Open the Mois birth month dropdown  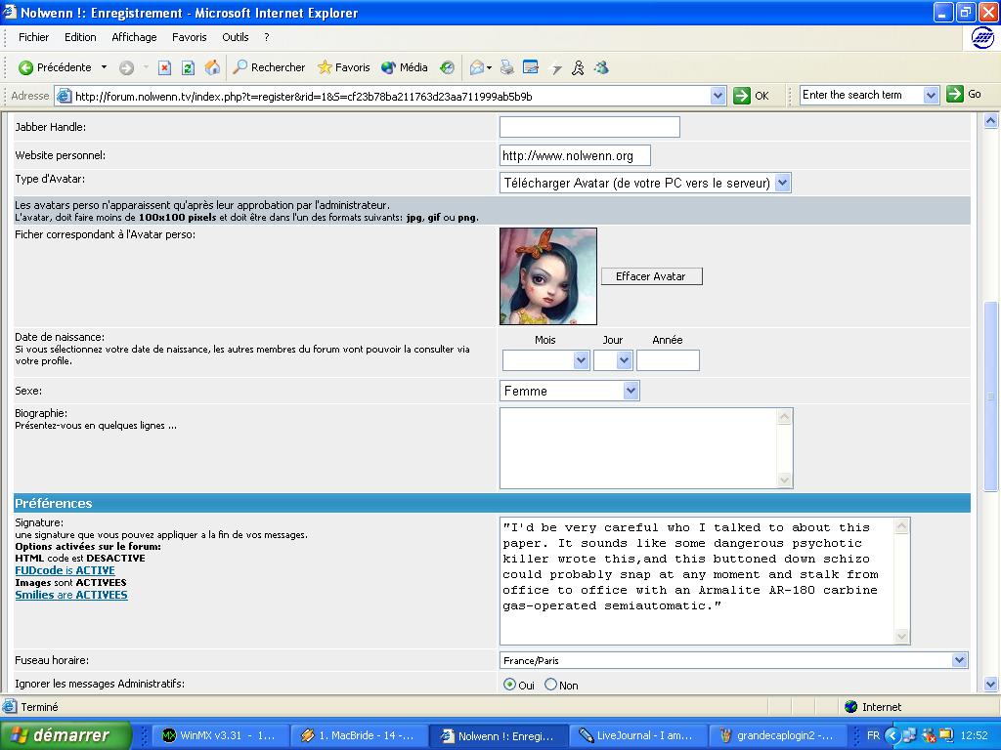tap(581, 360)
